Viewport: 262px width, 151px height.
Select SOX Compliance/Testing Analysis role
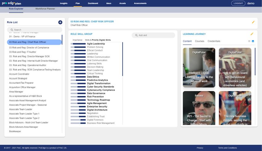coord(35,70)
